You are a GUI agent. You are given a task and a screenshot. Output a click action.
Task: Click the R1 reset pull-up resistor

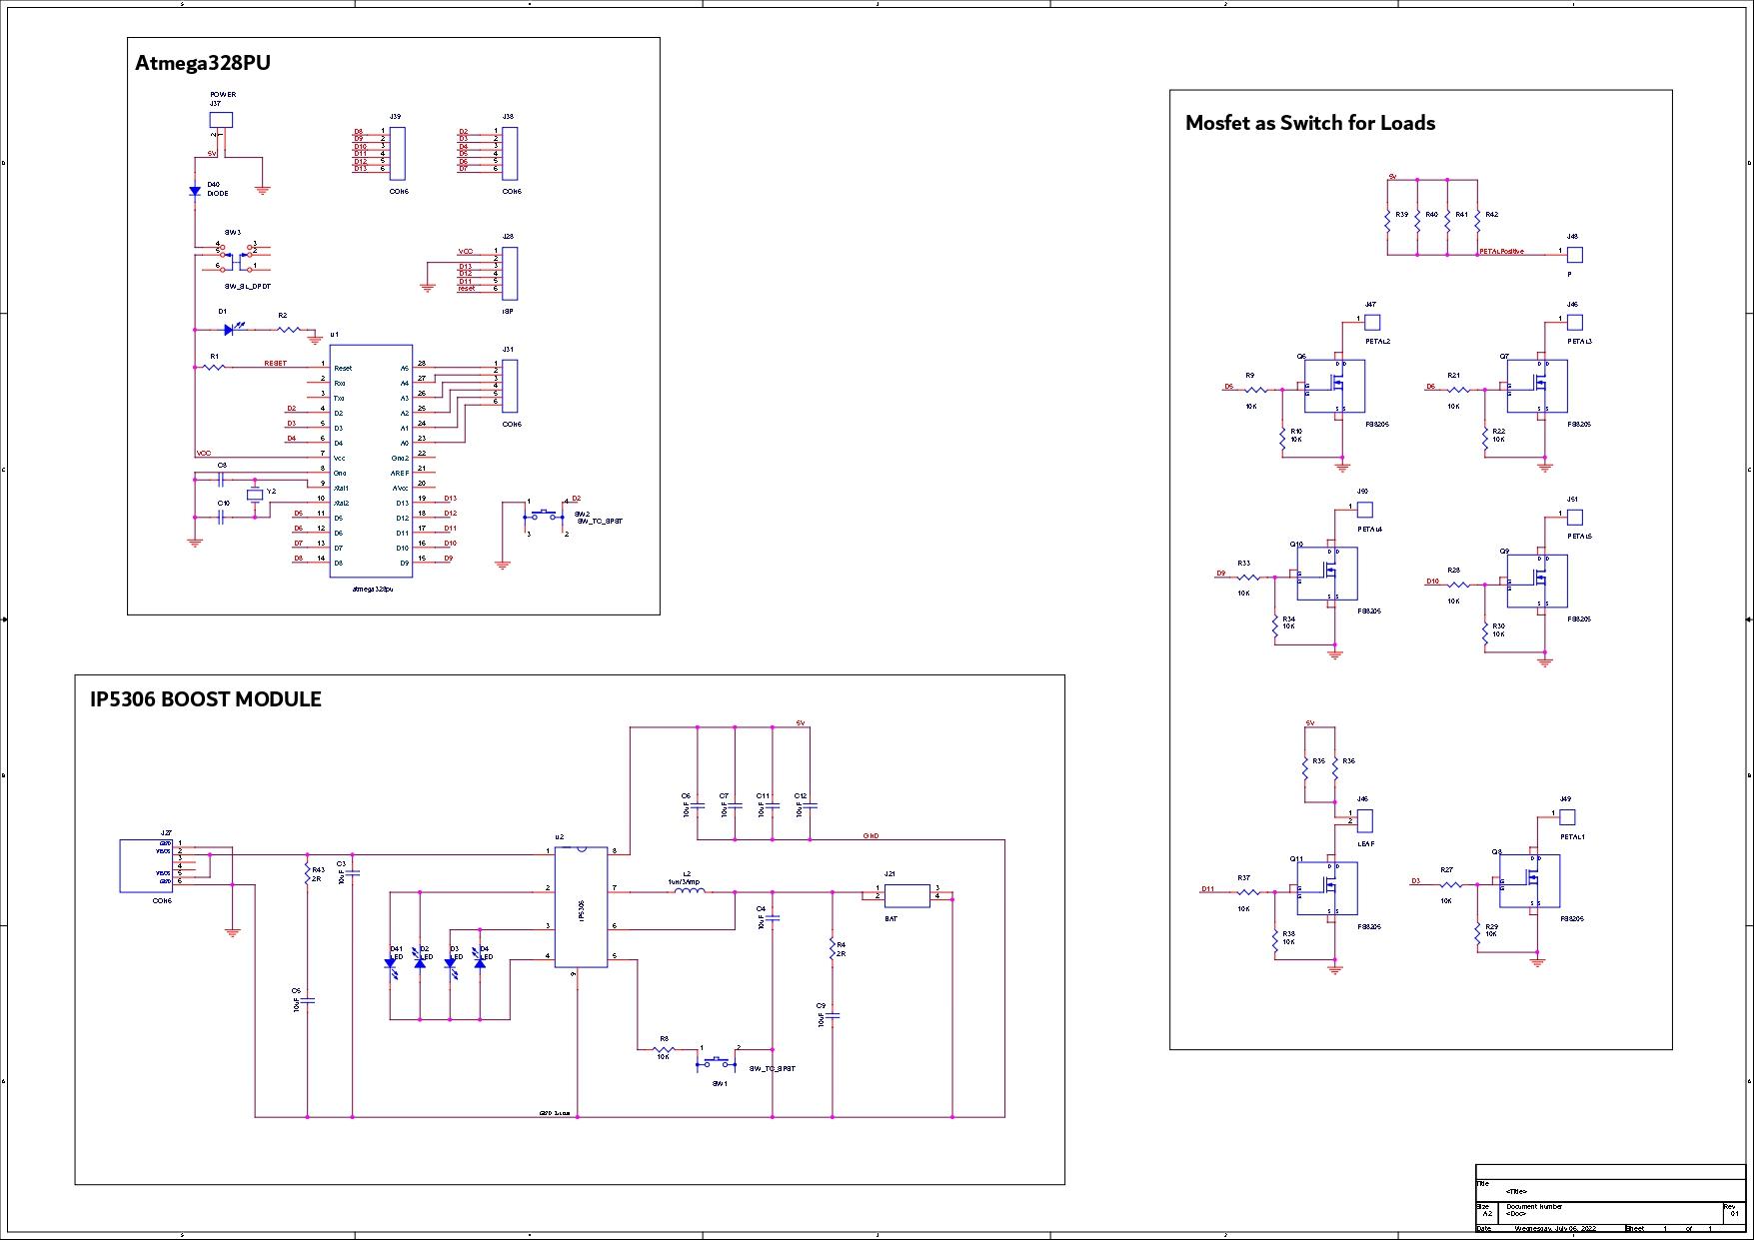coord(214,368)
